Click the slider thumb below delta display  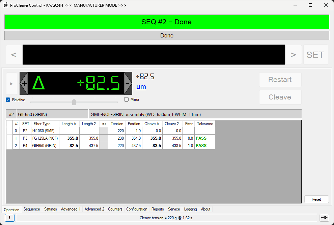pos(74,102)
